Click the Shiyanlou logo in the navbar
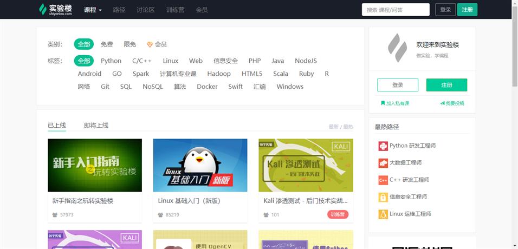 tap(55, 9)
